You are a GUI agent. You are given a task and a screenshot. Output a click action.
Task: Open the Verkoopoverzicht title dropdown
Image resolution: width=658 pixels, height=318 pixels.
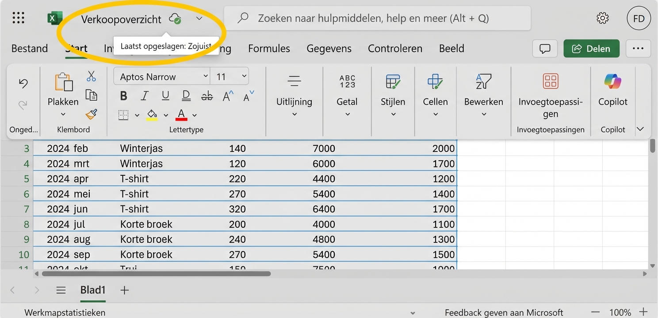tap(199, 19)
